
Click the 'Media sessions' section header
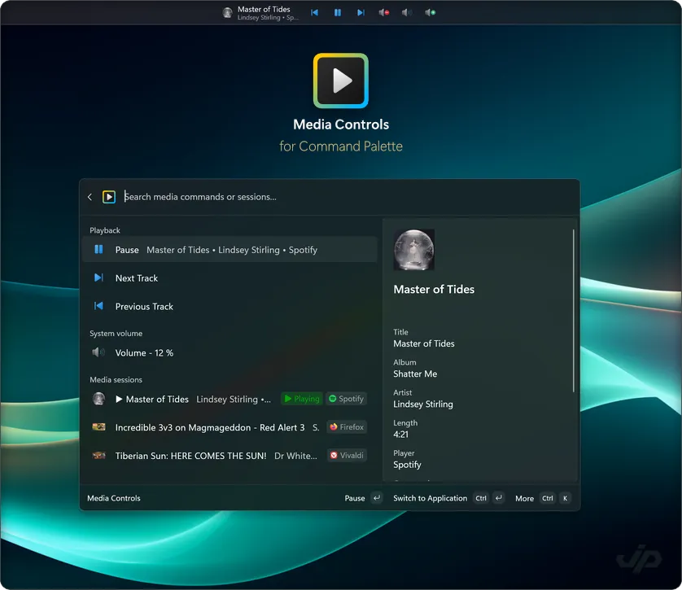[116, 379]
